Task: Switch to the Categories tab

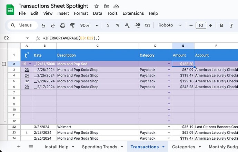Action: click(184, 147)
